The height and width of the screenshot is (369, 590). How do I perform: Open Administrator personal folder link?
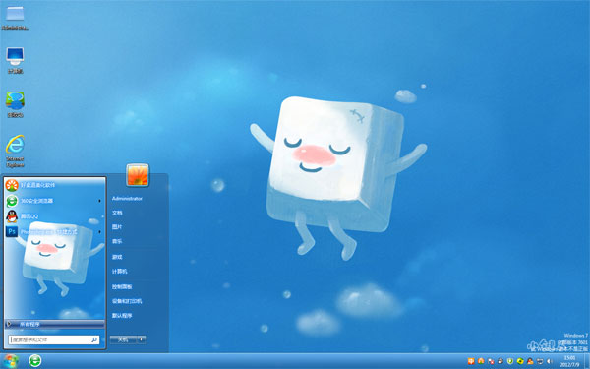[127, 198]
